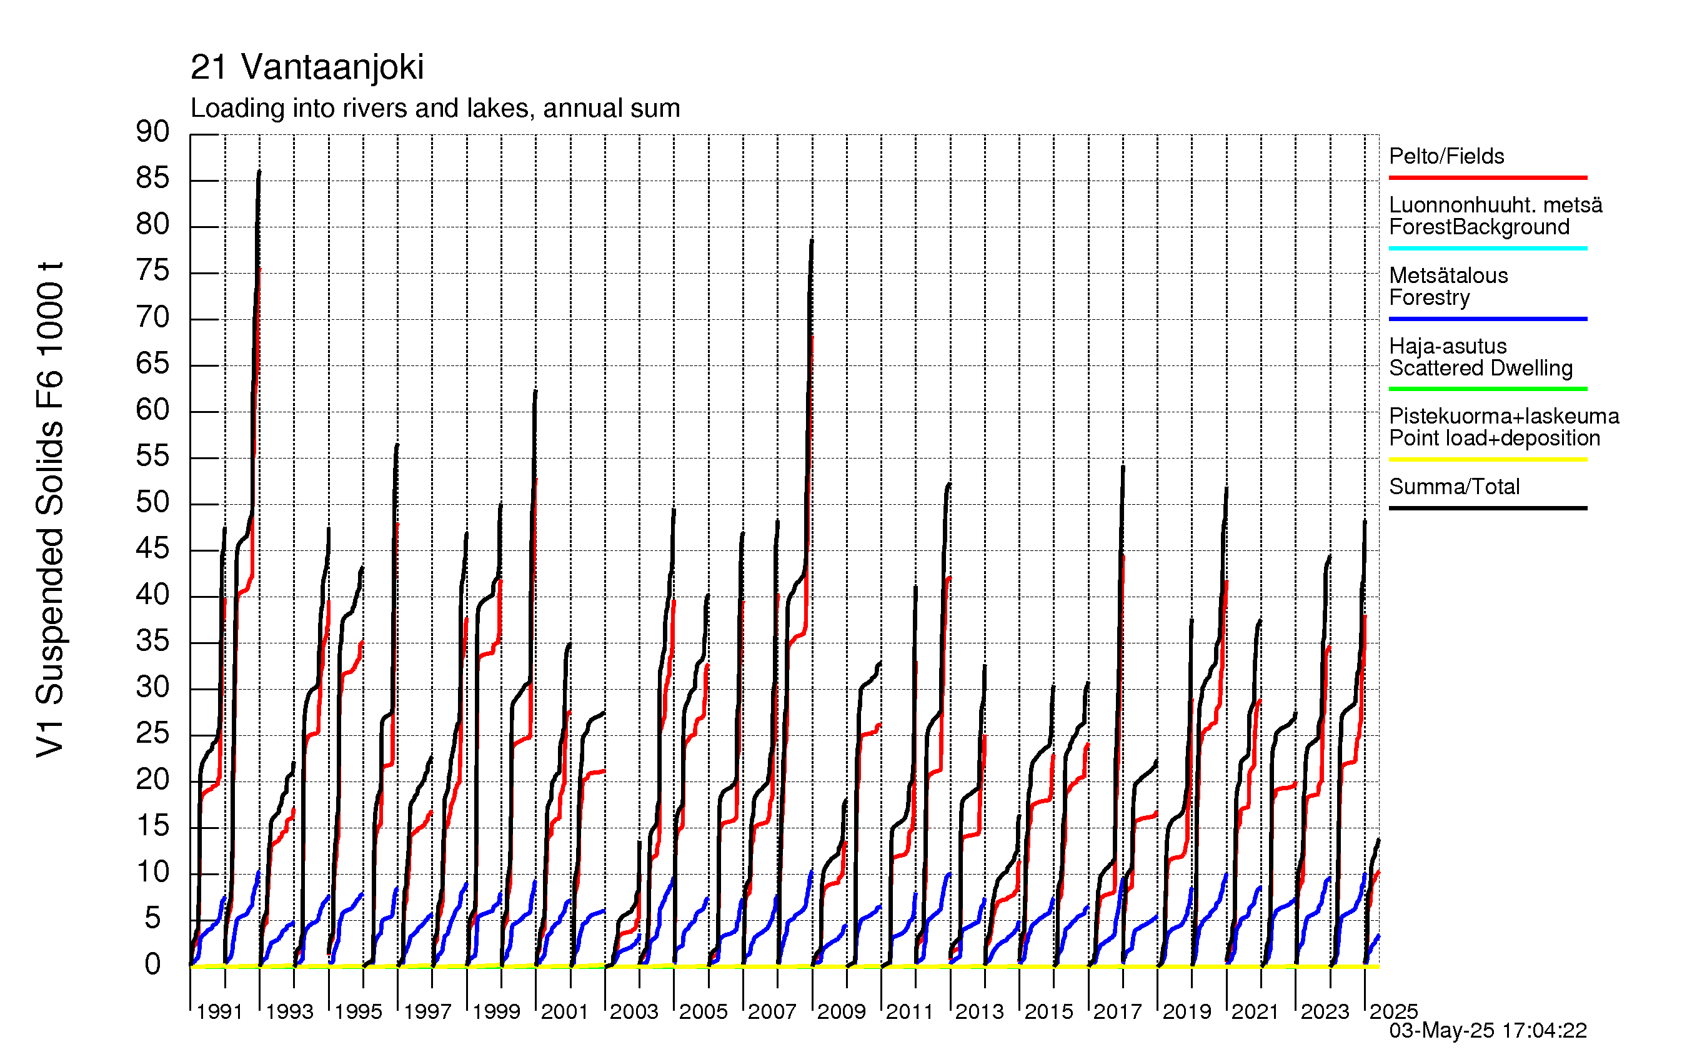Click the green Scattered Dwelling legend line

point(1487,389)
